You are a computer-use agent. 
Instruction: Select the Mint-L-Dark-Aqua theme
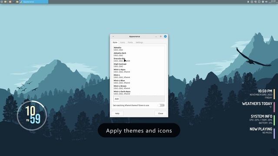(139, 92)
